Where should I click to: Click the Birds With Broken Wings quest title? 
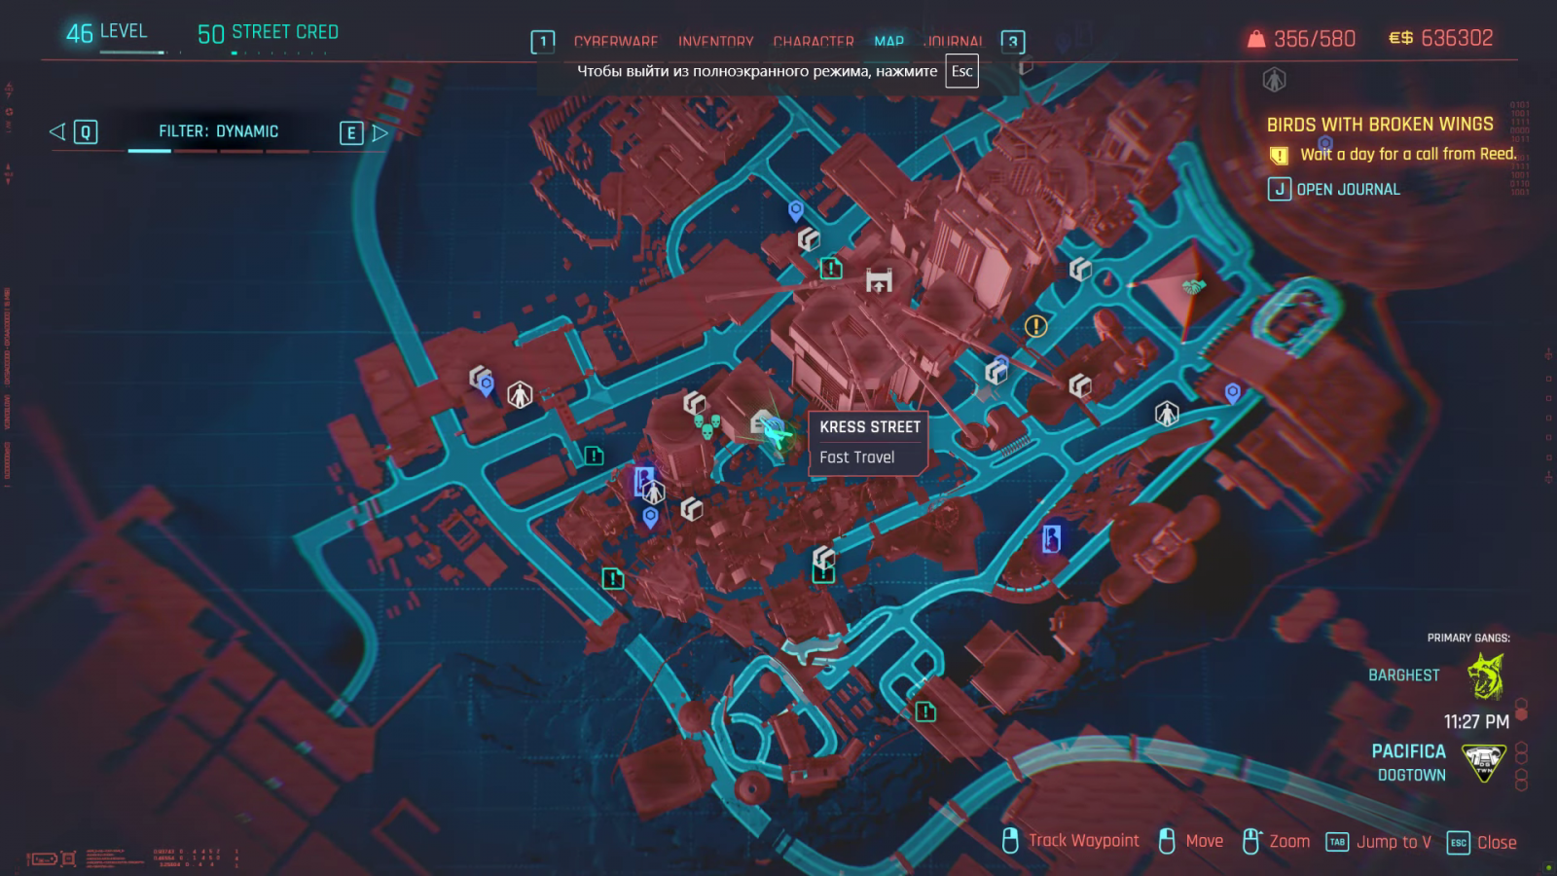[1380, 125]
